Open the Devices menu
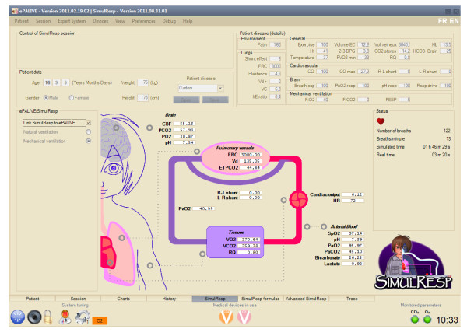 tap(100, 21)
